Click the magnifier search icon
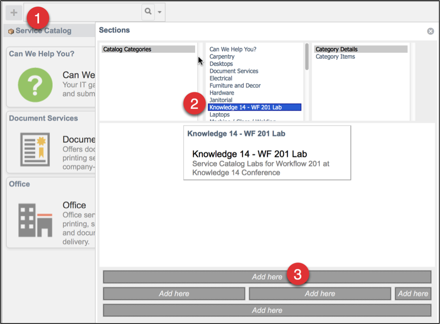The width and height of the screenshot is (440, 324). click(x=148, y=12)
